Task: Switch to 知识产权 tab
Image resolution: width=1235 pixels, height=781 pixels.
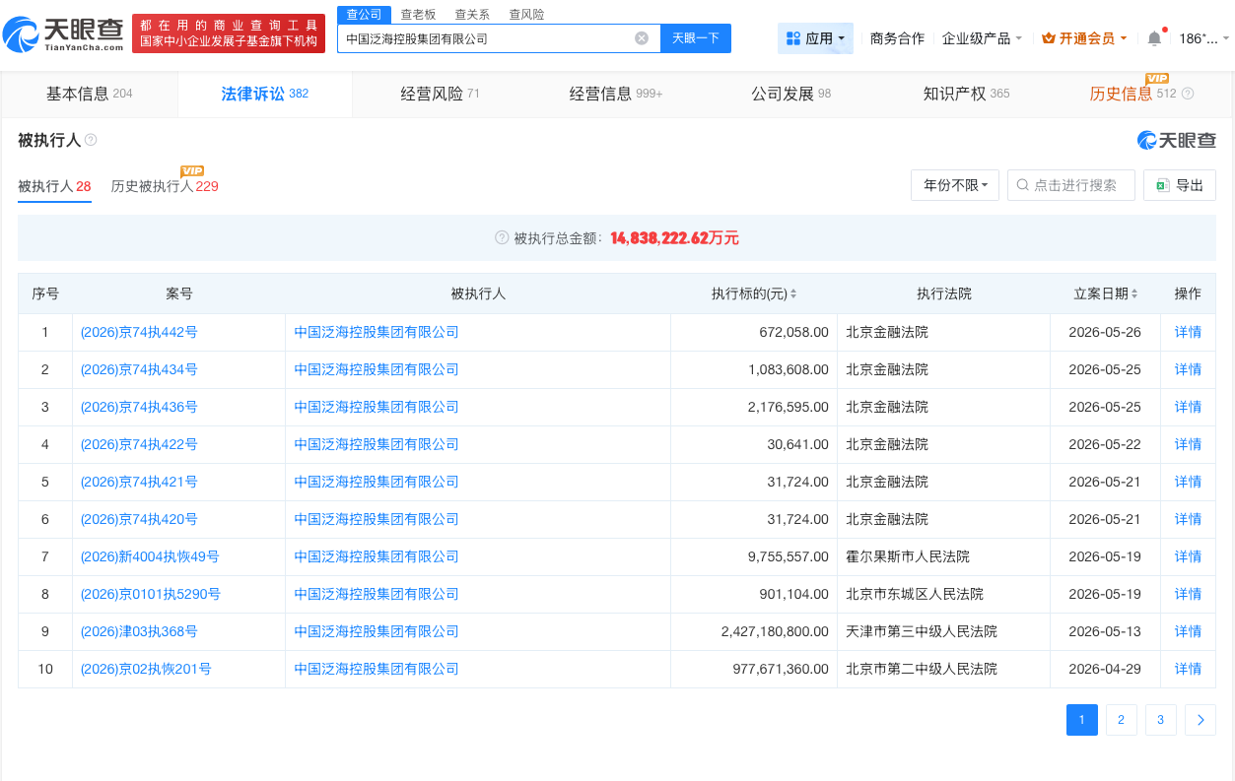Action: coord(966,94)
